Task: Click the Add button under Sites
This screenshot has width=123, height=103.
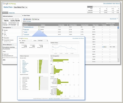Action: pyautogui.click(x=4, y=60)
